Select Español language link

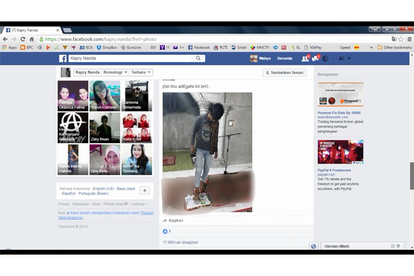pos(69,193)
